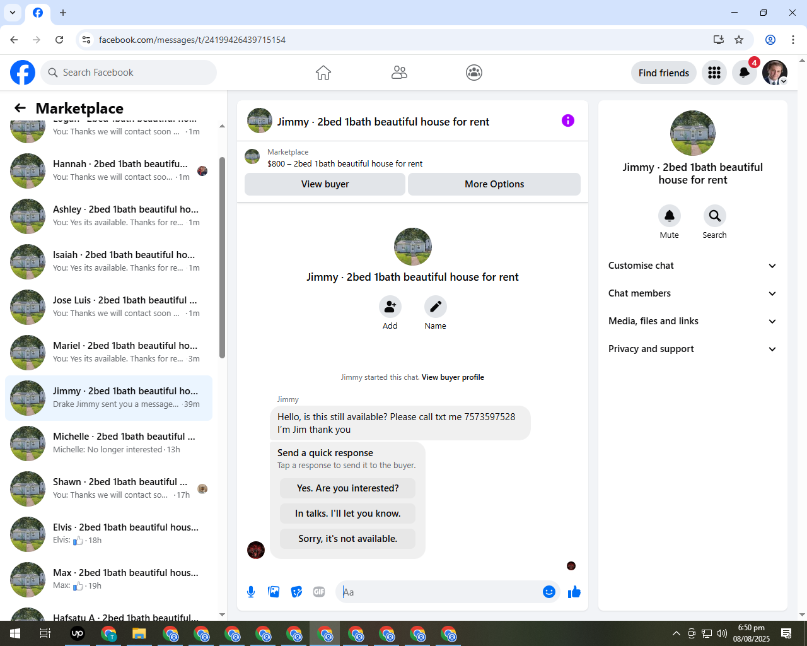Open new browser tab
The image size is (807, 646).
pyautogui.click(x=63, y=13)
